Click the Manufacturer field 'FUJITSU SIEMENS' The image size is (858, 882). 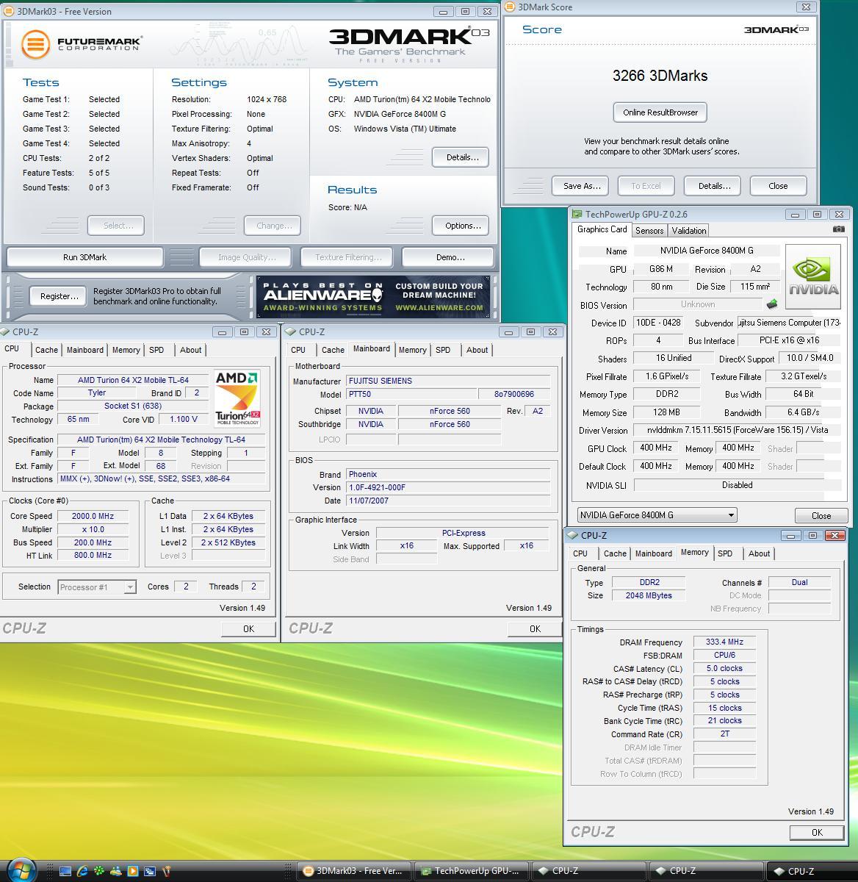click(x=448, y=381)
